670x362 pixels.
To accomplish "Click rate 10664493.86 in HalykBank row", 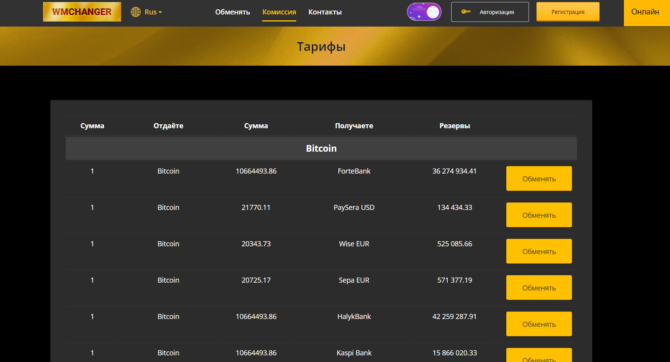I will coord(256,317).
